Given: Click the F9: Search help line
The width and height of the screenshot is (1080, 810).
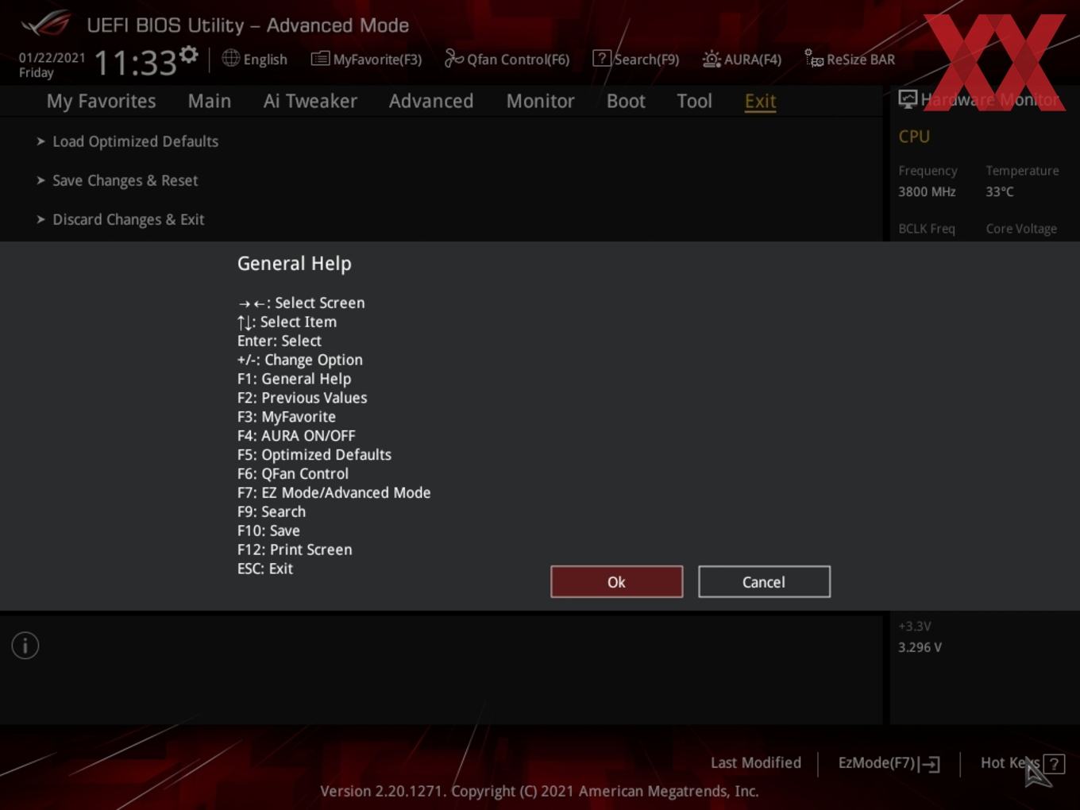Looking at the screenshot, I should [271, 511].
